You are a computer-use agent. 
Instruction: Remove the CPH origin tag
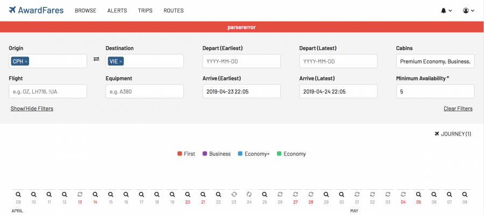[x=26, y=62]
